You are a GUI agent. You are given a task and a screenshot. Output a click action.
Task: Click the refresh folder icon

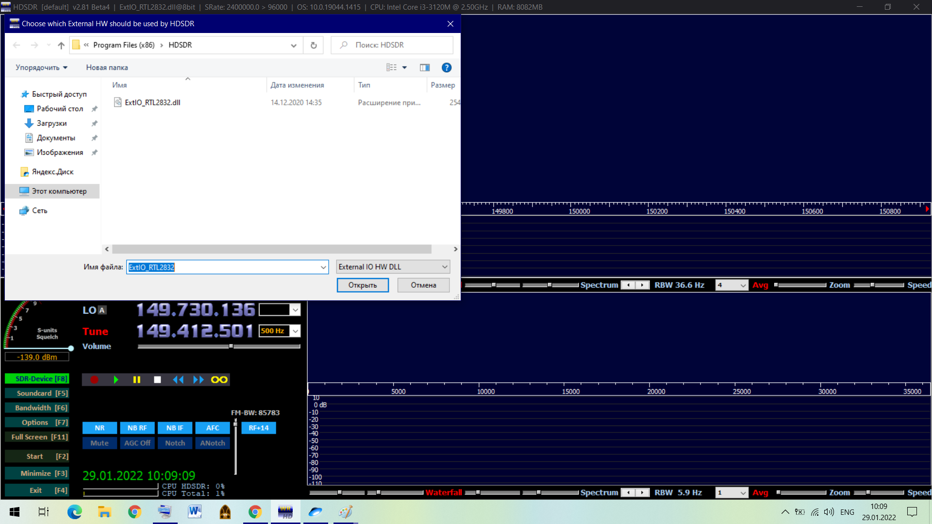(314, 45)
